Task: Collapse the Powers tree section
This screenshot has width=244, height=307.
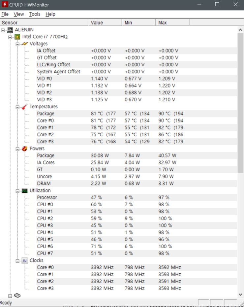Action: pyautogui.click(x=17, y=149)
